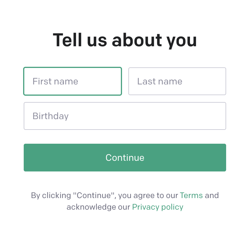Submit the form using Continue

(125, 158)
